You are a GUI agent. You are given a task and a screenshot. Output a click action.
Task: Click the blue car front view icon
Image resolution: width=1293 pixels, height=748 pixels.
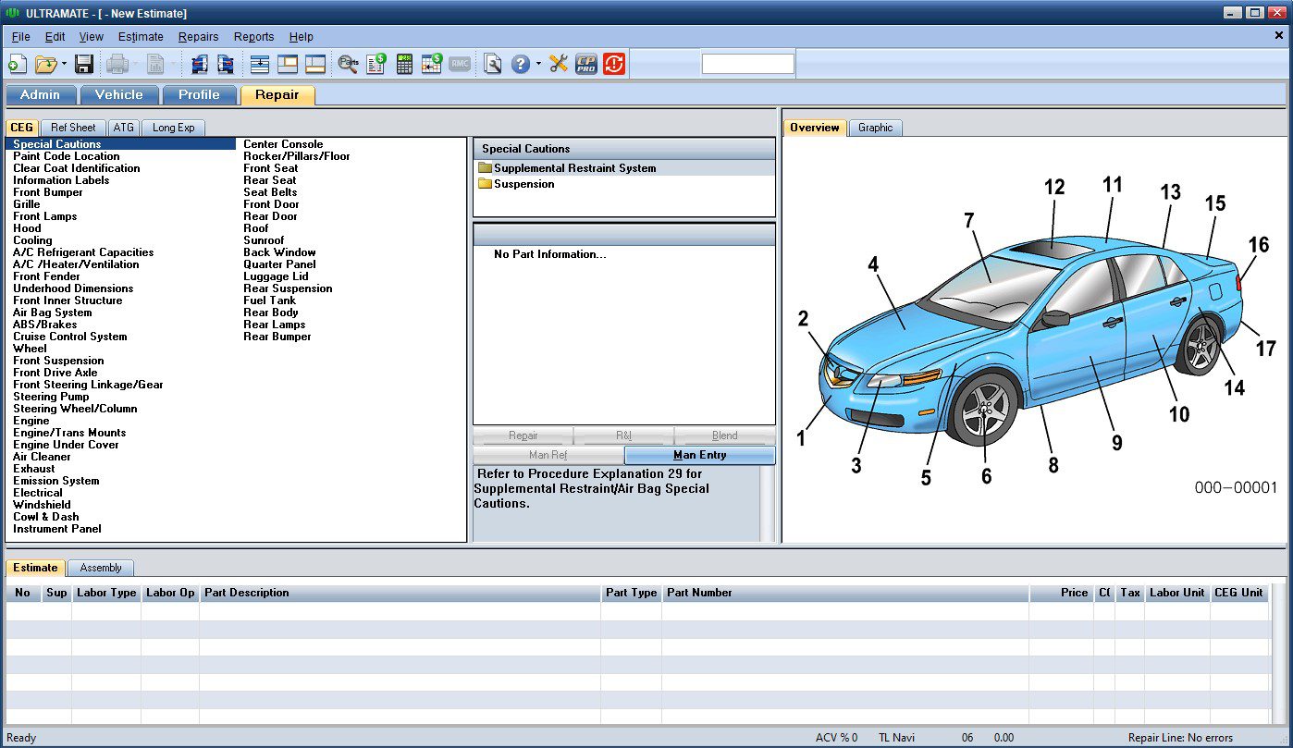[199, 64]
